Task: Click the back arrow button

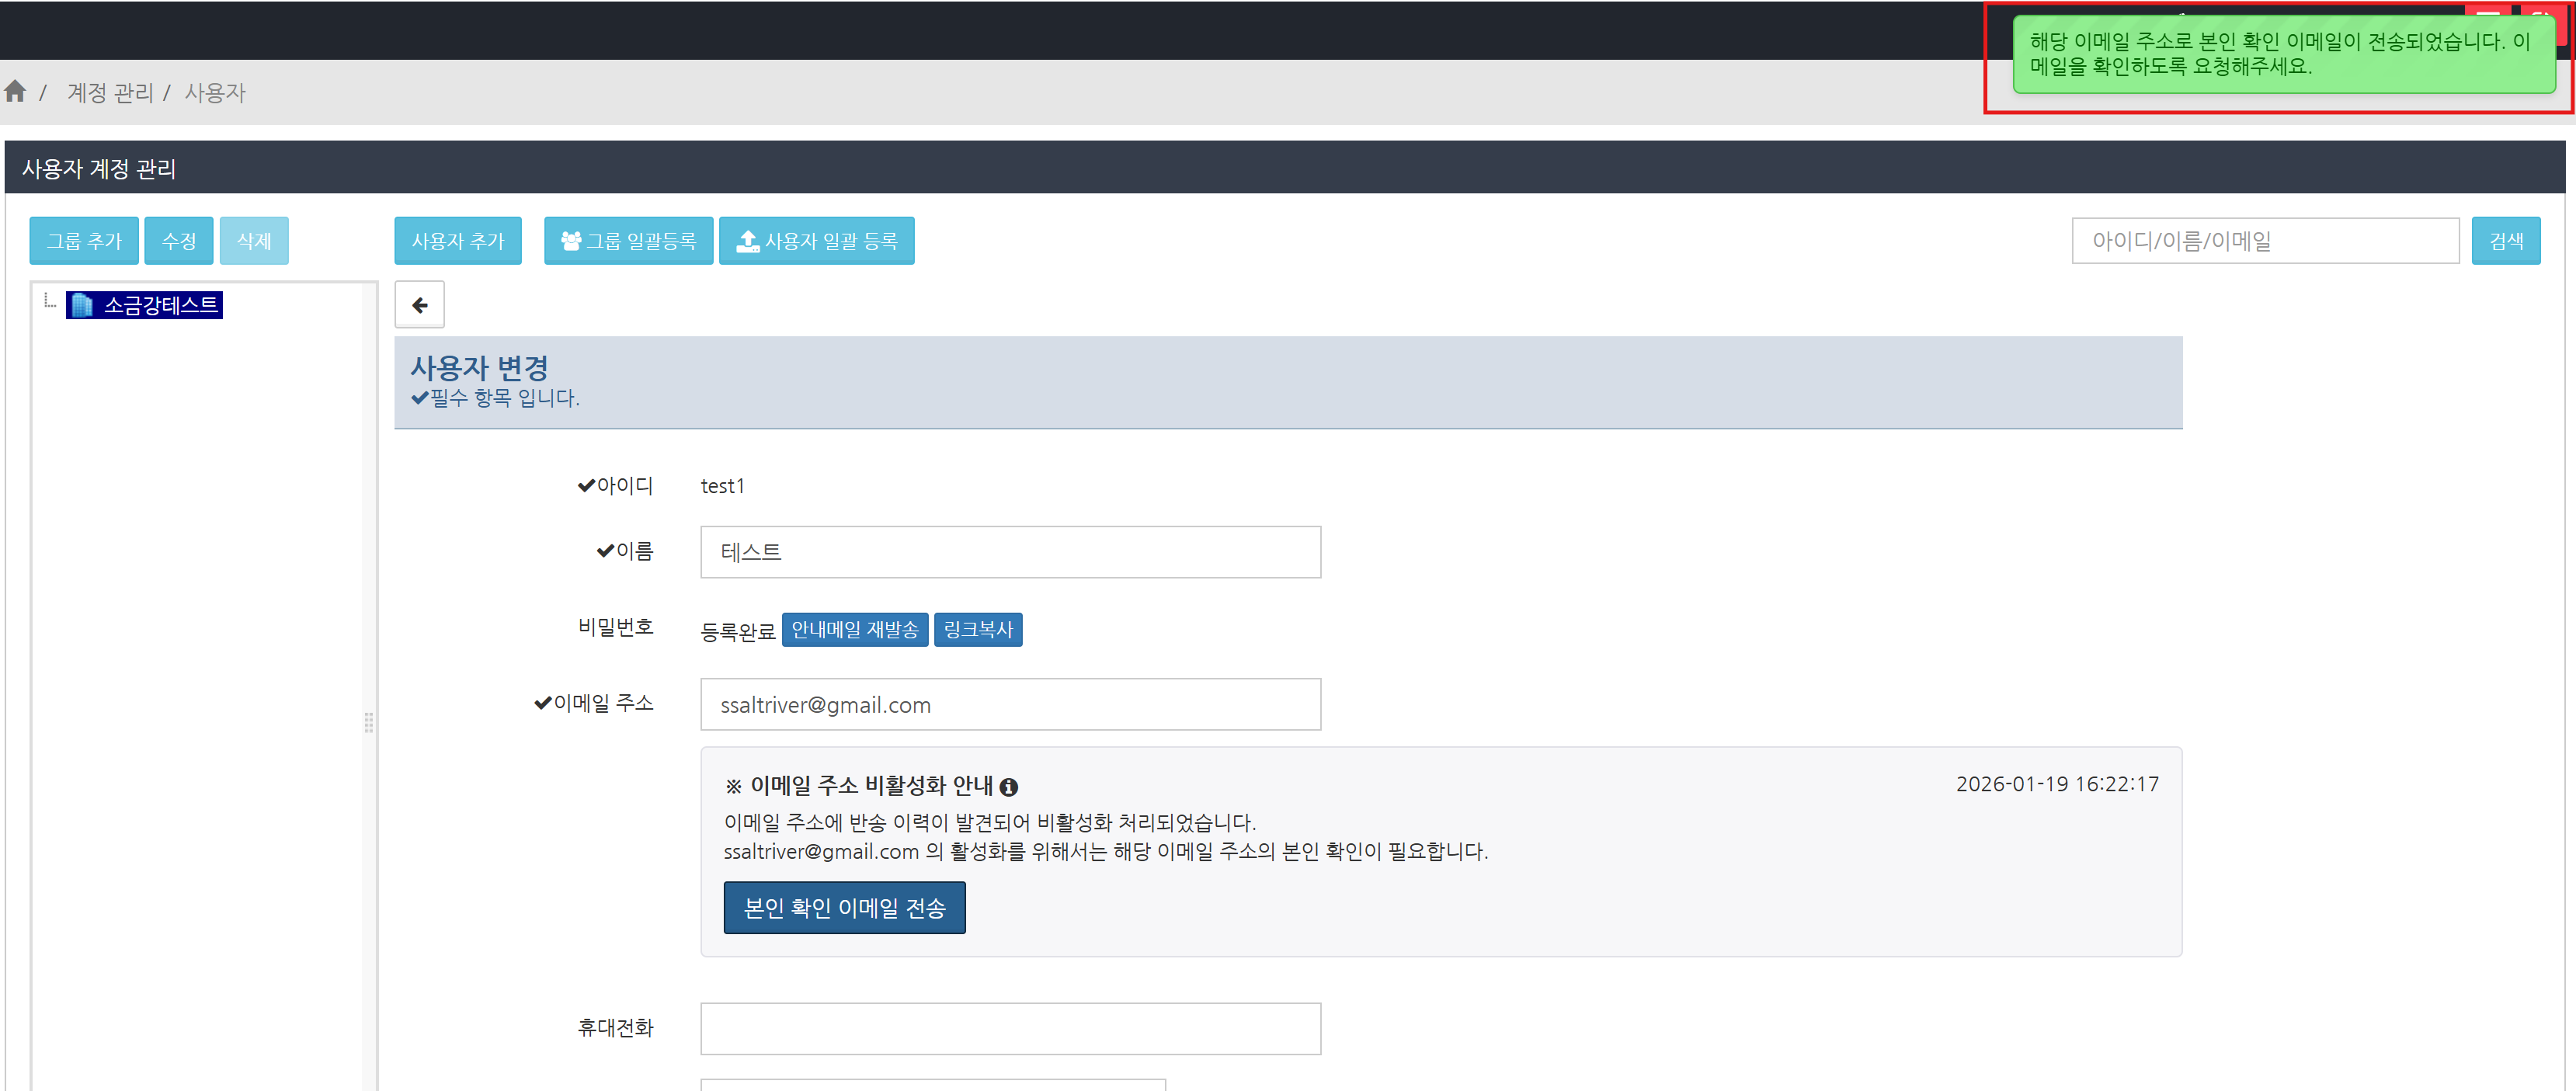Action: 419,305
